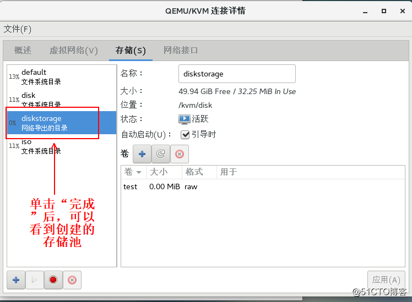This screenshot has width=412, height=302.
Task: Select the iso storage pool
Action: pyautogui.click(x=62, y=146)
